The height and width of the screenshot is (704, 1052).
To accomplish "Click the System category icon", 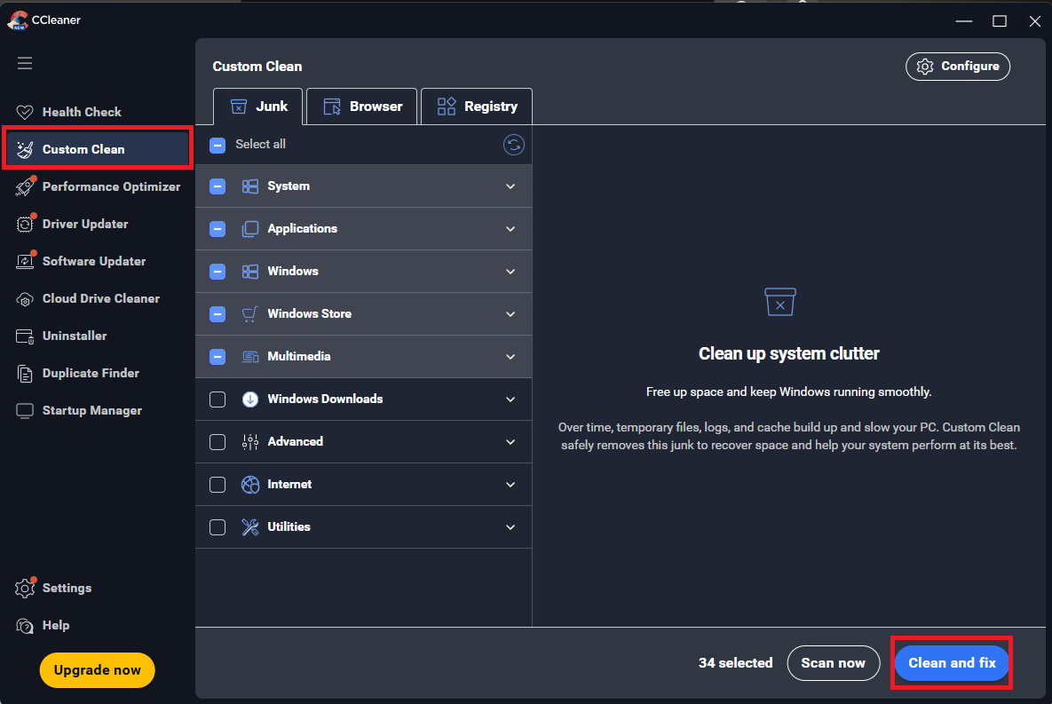I will point(250,186).
